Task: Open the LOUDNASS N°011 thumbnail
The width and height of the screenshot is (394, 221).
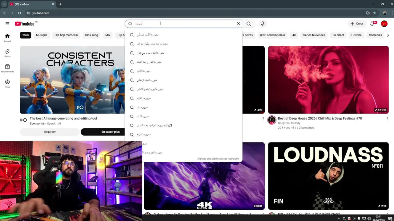Action: click(328, 176)
